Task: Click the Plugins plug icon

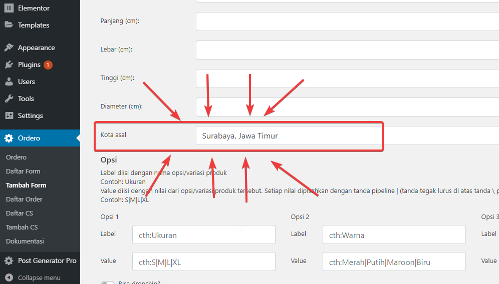Action: (9, 64)
